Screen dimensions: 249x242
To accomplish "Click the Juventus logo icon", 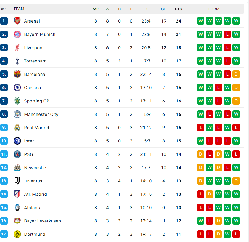I will 17,181.
